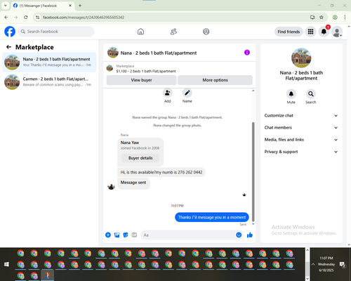This screenshot has width=351, height=281.
Task: Choose a GIF icon
Action: click(x=134, y=235)
